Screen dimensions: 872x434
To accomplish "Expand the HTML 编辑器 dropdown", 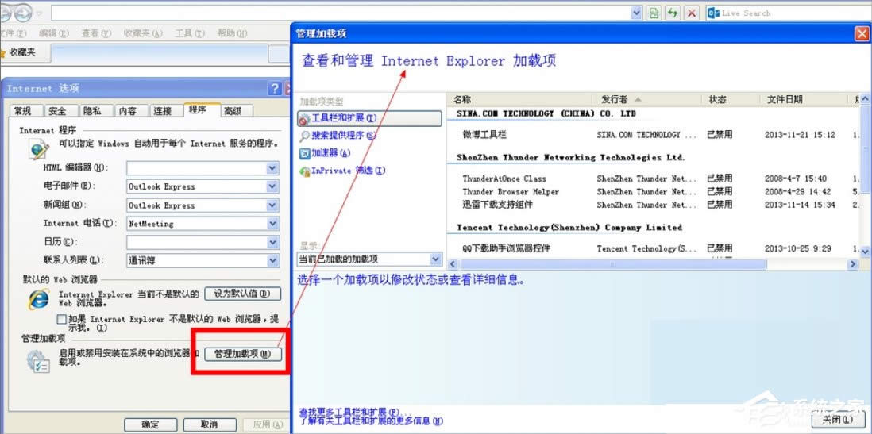I will [x=272, y=168].
